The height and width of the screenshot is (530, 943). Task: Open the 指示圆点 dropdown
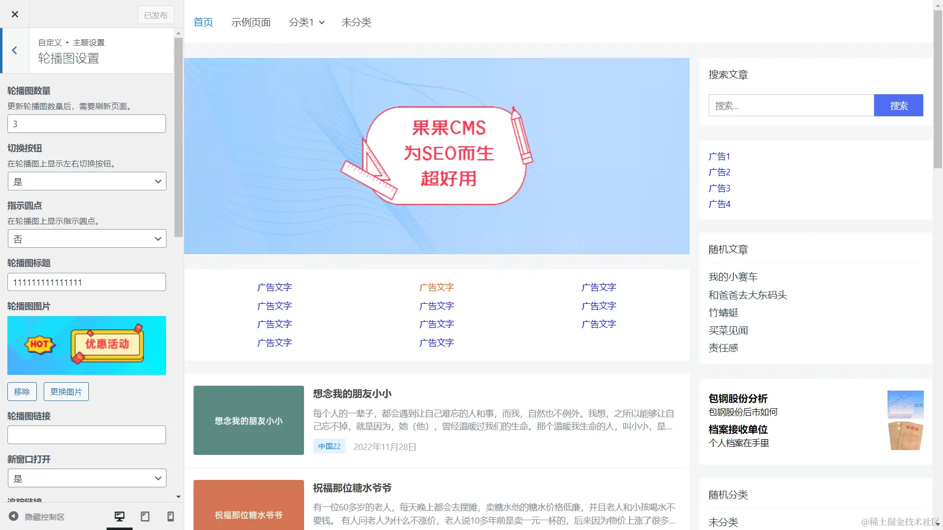87,238
